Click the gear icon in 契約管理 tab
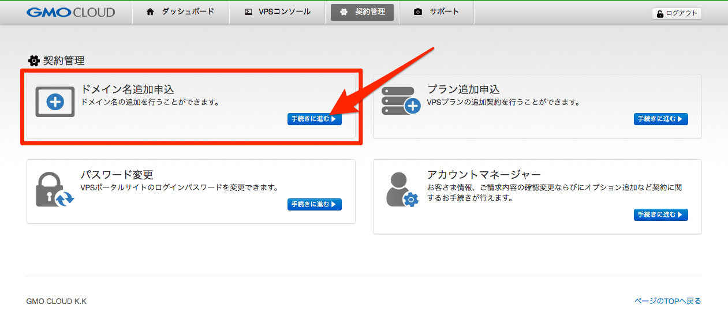This screenshot has width=728, height=312. click(x=344, y=12)
